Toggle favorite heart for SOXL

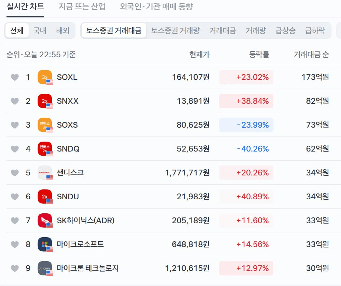click(x=15, y=77)
